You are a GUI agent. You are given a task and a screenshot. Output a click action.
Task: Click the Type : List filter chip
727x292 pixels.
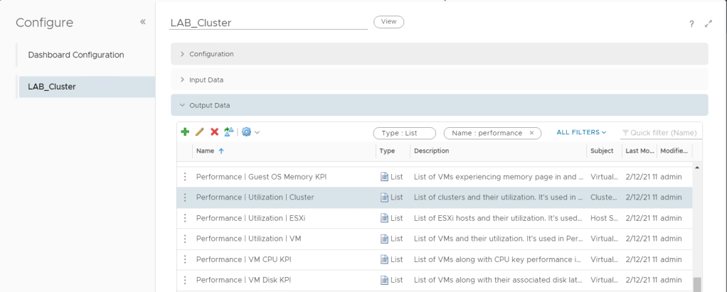404,133
